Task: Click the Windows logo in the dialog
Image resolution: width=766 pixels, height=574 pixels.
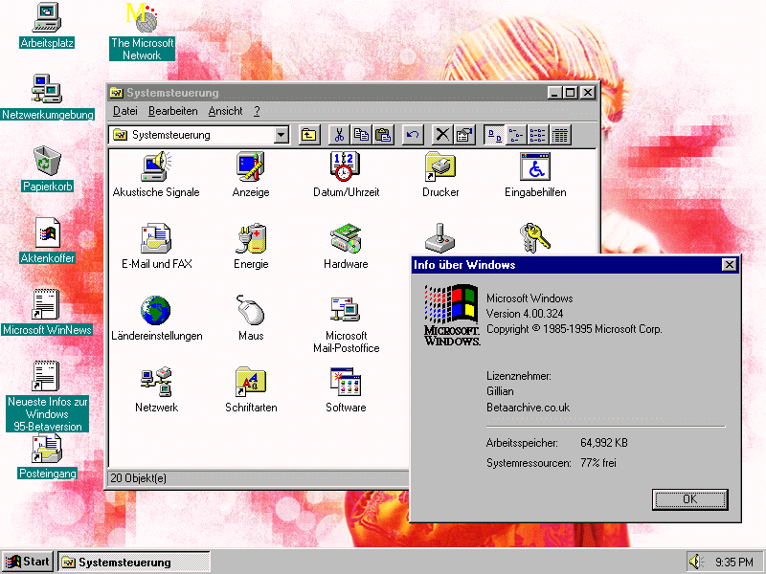Action: point(451,315)
